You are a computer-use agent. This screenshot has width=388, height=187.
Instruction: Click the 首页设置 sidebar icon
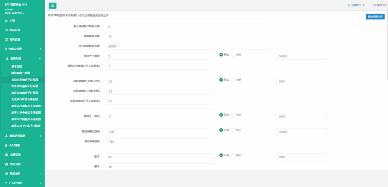[x=6, y=39]
